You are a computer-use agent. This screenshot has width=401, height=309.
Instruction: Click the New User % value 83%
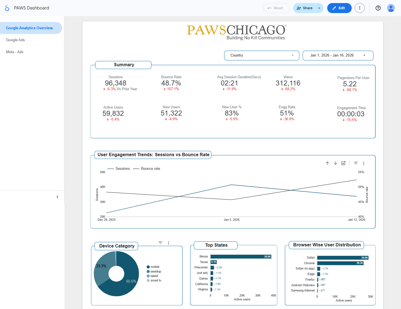click(232, 113)
